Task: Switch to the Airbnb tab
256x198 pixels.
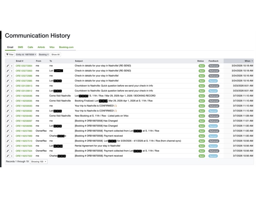Action: click(x=41, y=47)
